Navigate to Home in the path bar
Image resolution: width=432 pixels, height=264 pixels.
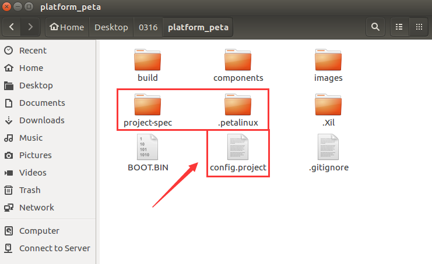(67, 27)
